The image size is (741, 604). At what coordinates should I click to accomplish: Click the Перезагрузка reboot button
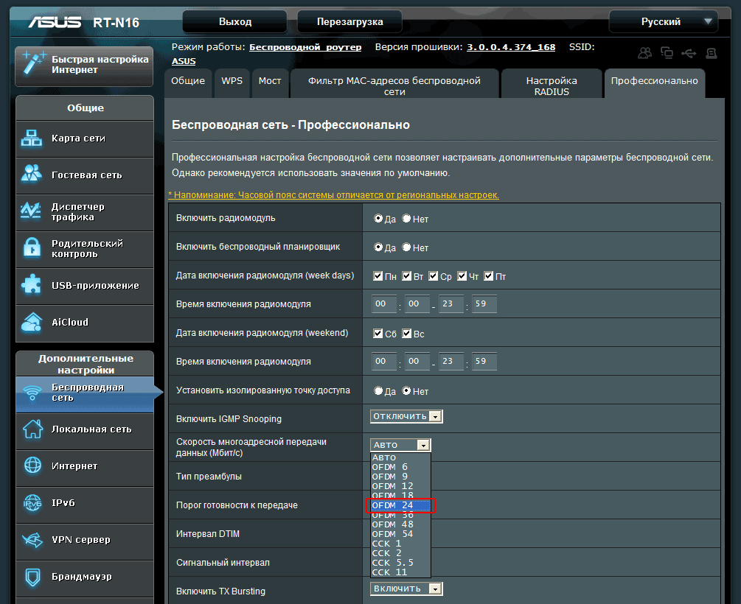[x=349, y=21]
